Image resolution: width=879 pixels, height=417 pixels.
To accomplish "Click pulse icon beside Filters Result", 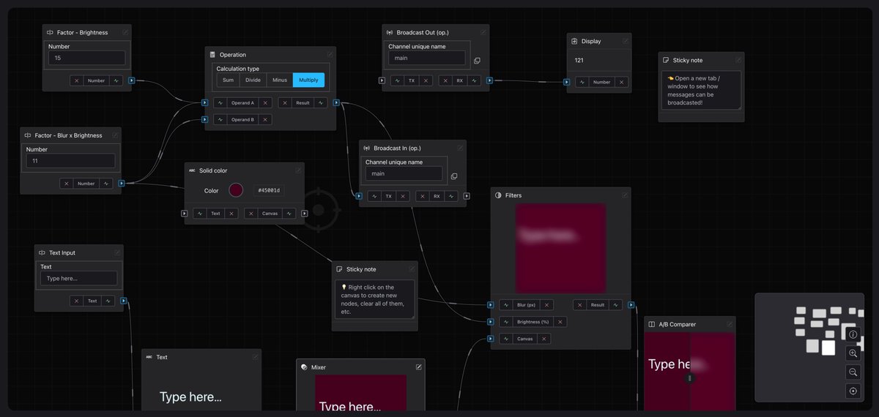I will (x=617, y=305).
